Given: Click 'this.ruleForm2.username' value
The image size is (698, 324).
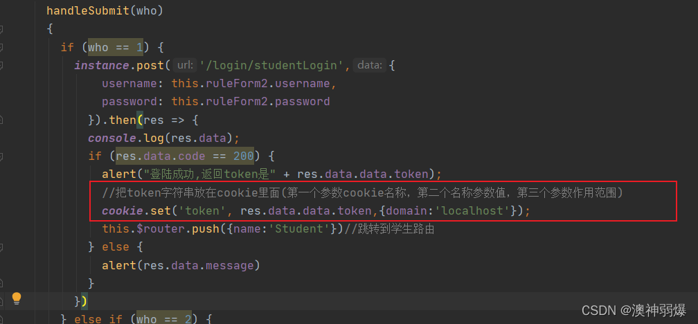Looking at the screenshot, I should (x=251, y=83).
